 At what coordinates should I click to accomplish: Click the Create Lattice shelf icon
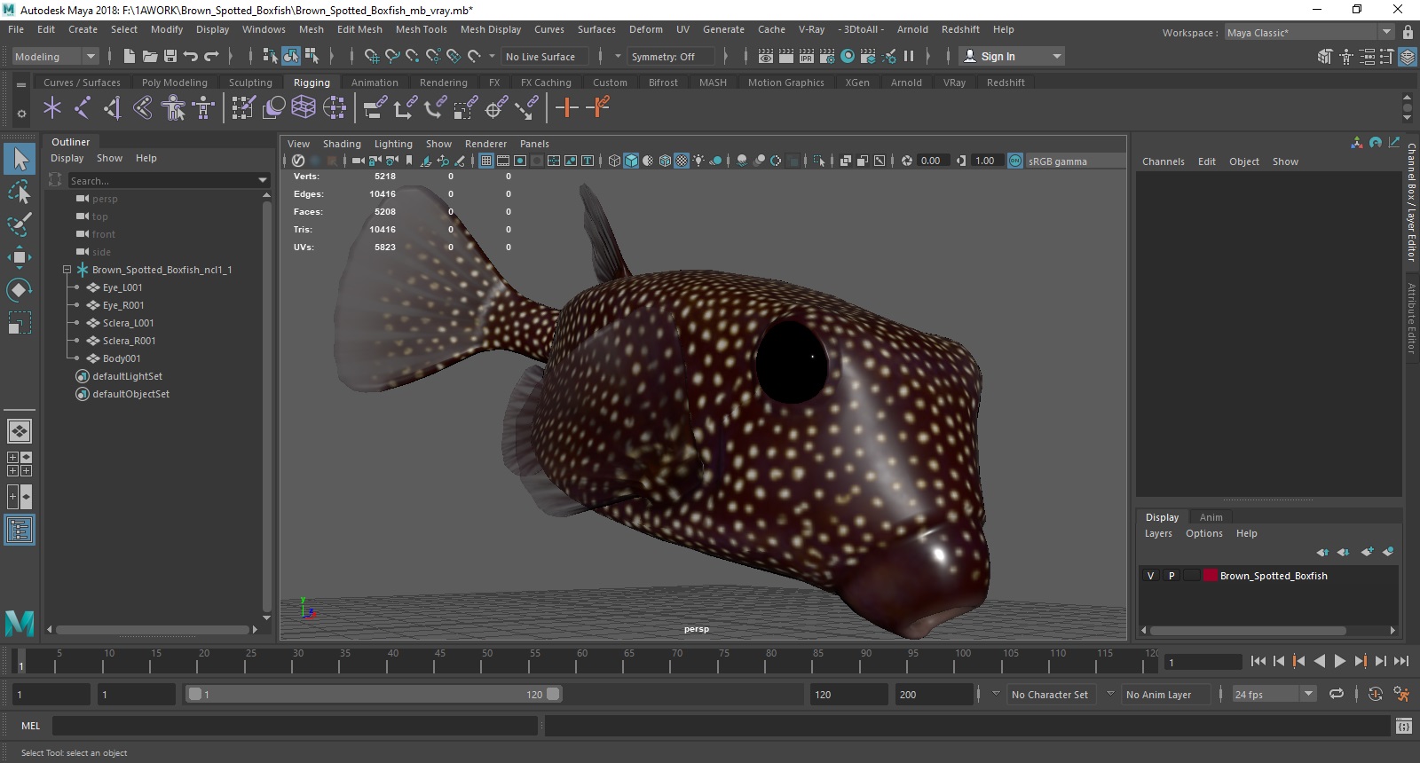[x=304, y=108]
